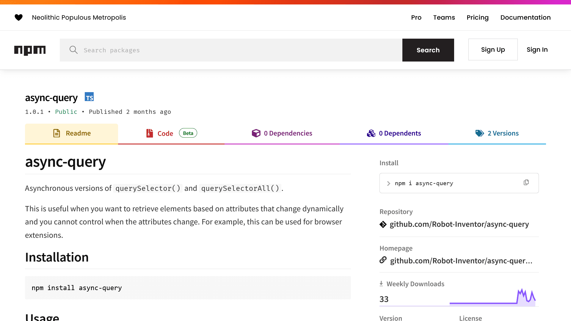The width and height of the screenshot is (571, 321).
Task: Copy the npm install command
Action: [526, 182]
